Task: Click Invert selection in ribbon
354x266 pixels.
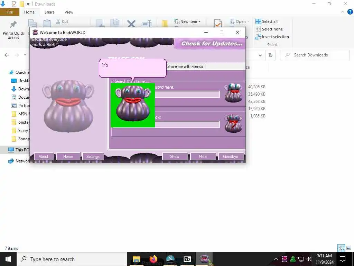Action: pyautogui.click(x=272, y=37)
